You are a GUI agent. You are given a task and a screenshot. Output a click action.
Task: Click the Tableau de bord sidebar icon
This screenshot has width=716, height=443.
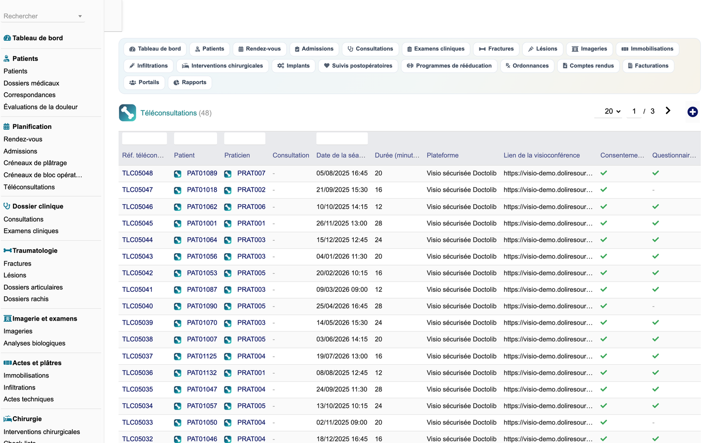(7, 38)
